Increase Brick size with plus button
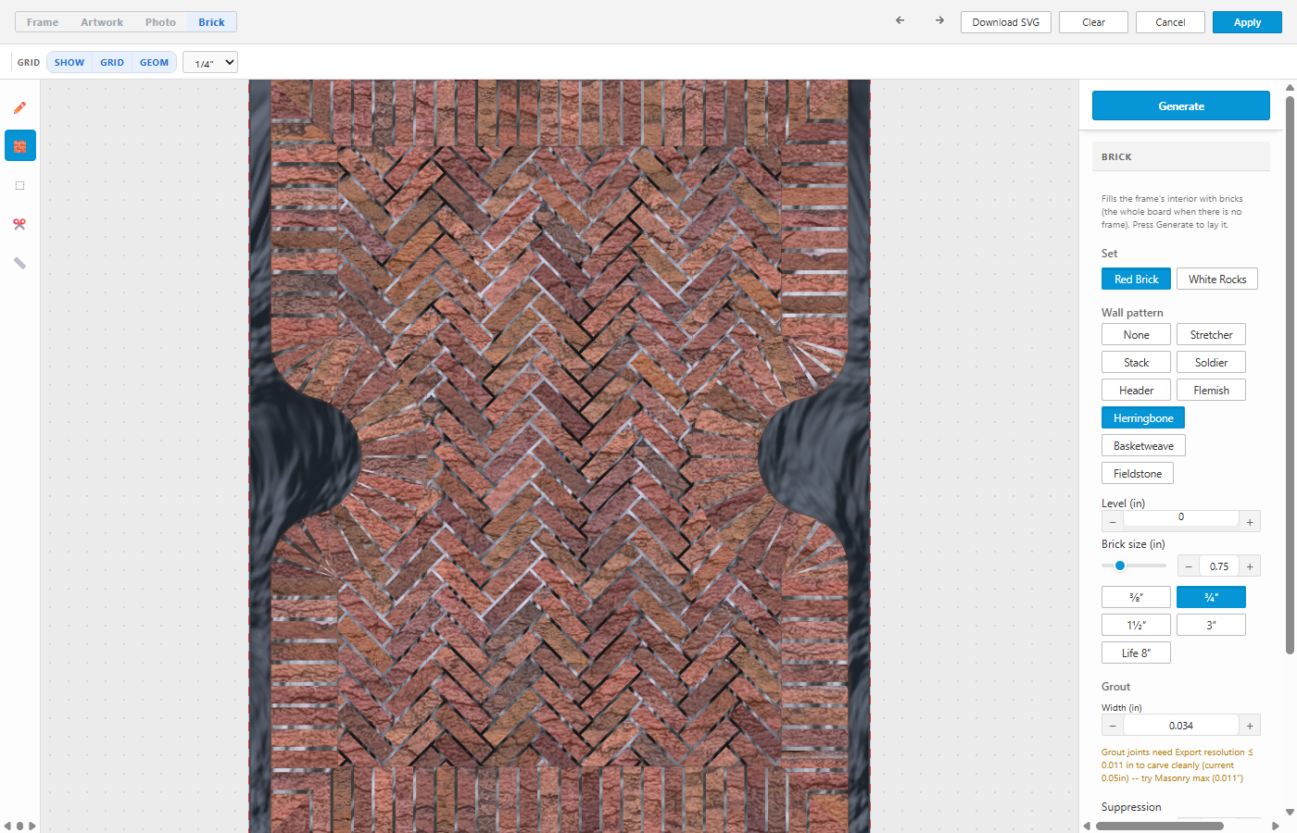This screenshot has width=1297, height=833. pyautogui.click(x=1250, y=566)
